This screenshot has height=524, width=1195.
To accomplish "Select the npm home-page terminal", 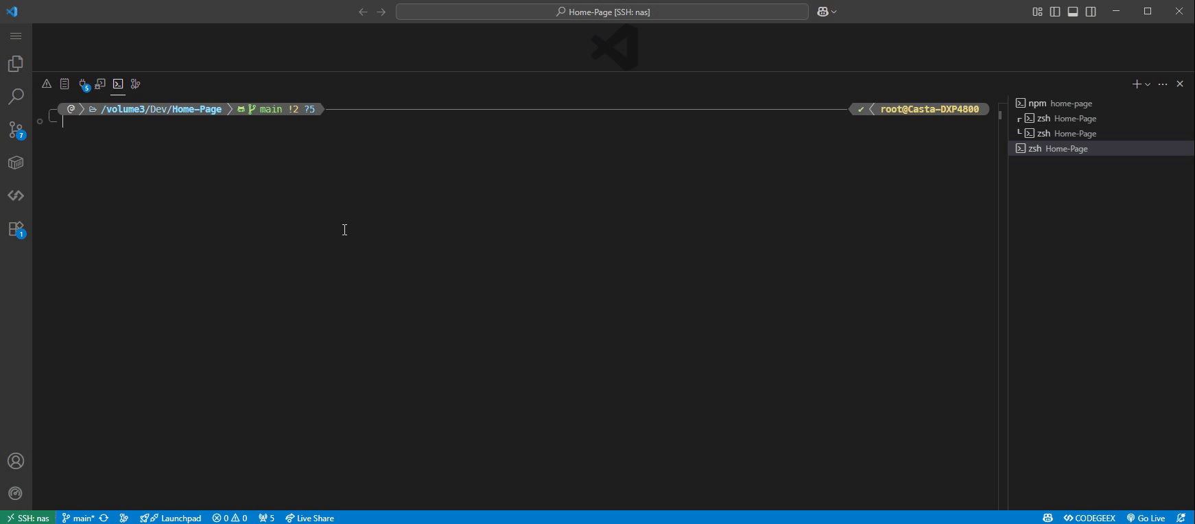I will click(1101, 103).
